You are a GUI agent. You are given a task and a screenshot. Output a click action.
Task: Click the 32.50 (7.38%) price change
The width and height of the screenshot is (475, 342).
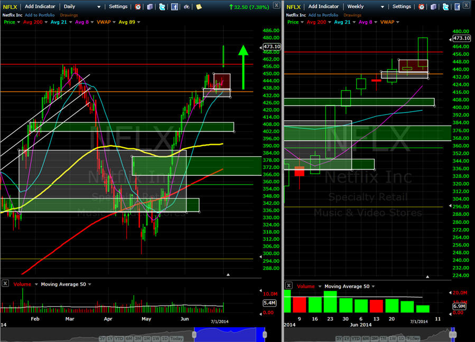[249, 7]
